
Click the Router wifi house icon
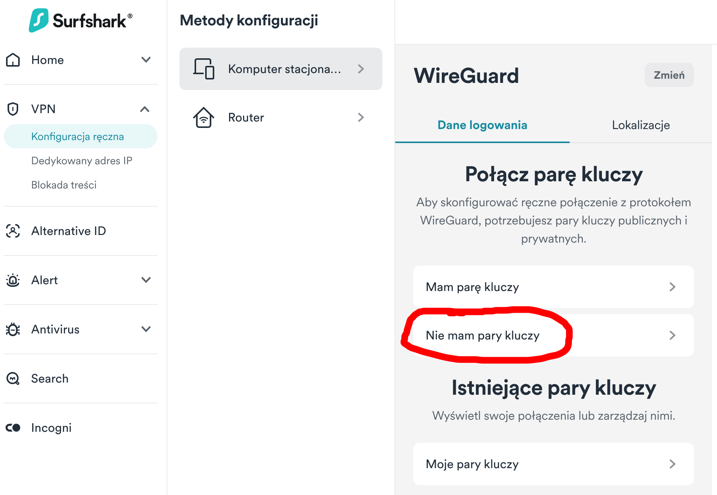(x=204, y=117)
